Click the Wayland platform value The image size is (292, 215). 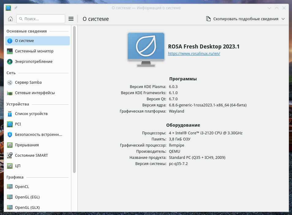pos(176,111)
